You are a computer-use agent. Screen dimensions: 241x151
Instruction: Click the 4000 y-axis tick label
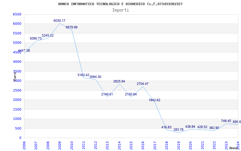pos(17,62)
